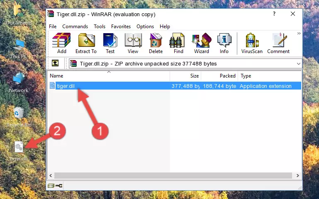Screen dimensions: 319x199
Task: Open the Options menu
Action: (145, 27)
